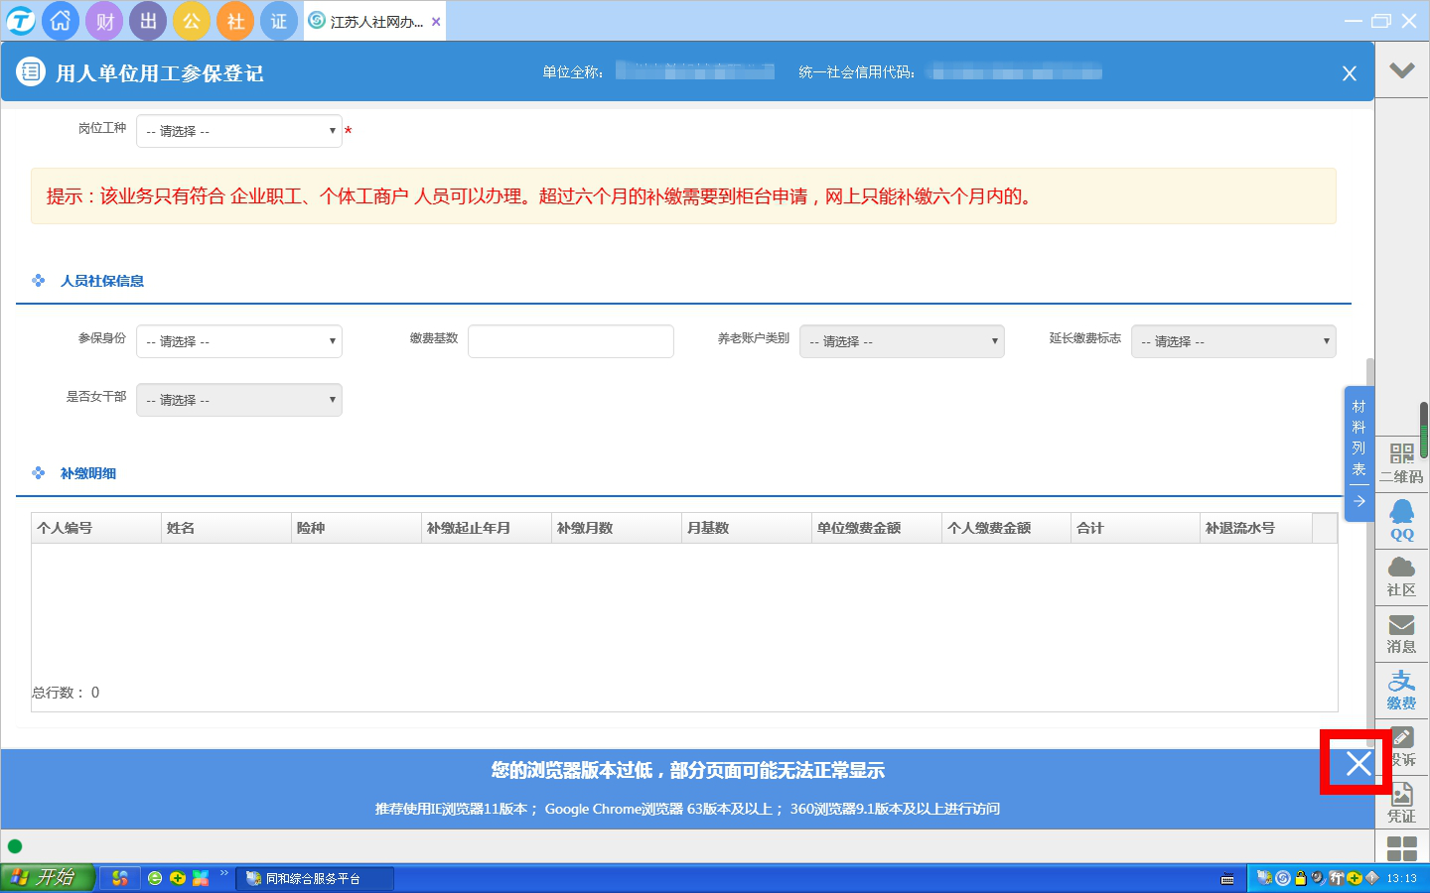The width and height of the screenshot is (1430, 893).
Task: Dismiss the browser version warning banner
Action: tap(1358, 763)
